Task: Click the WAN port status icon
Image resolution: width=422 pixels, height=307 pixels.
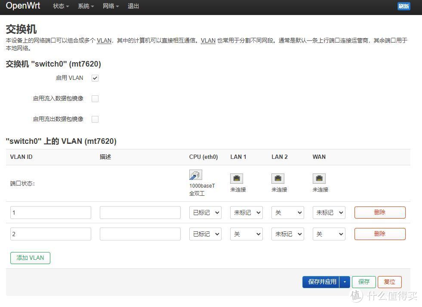Action: click(319, 177)
